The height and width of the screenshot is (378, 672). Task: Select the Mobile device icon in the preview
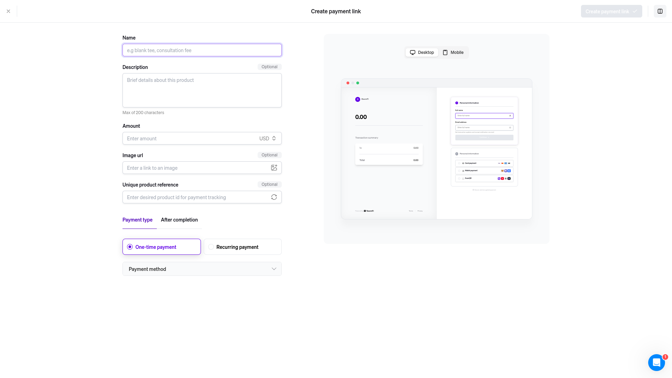tap(445, 52)
